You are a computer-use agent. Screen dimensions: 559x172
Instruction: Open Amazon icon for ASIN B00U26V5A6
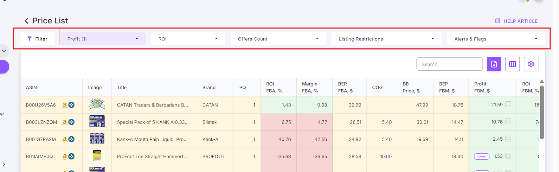(65, 105)
